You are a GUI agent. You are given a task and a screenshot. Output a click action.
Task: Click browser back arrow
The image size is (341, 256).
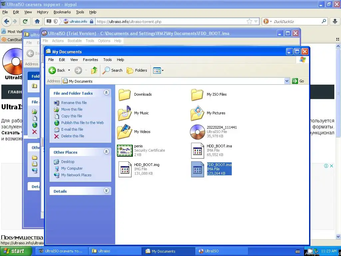tap(6, 21)
